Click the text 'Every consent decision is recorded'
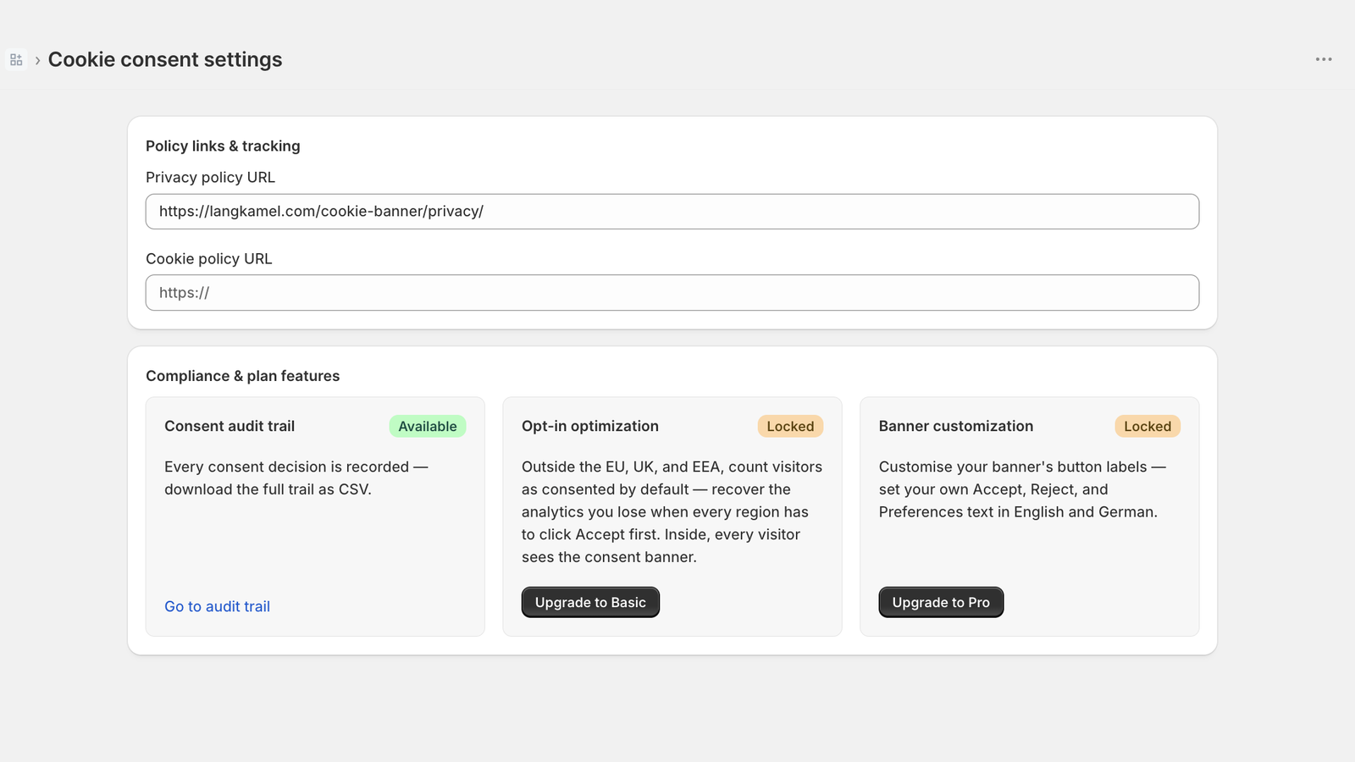Viewport: 1355px width, 762px height. 286,467
